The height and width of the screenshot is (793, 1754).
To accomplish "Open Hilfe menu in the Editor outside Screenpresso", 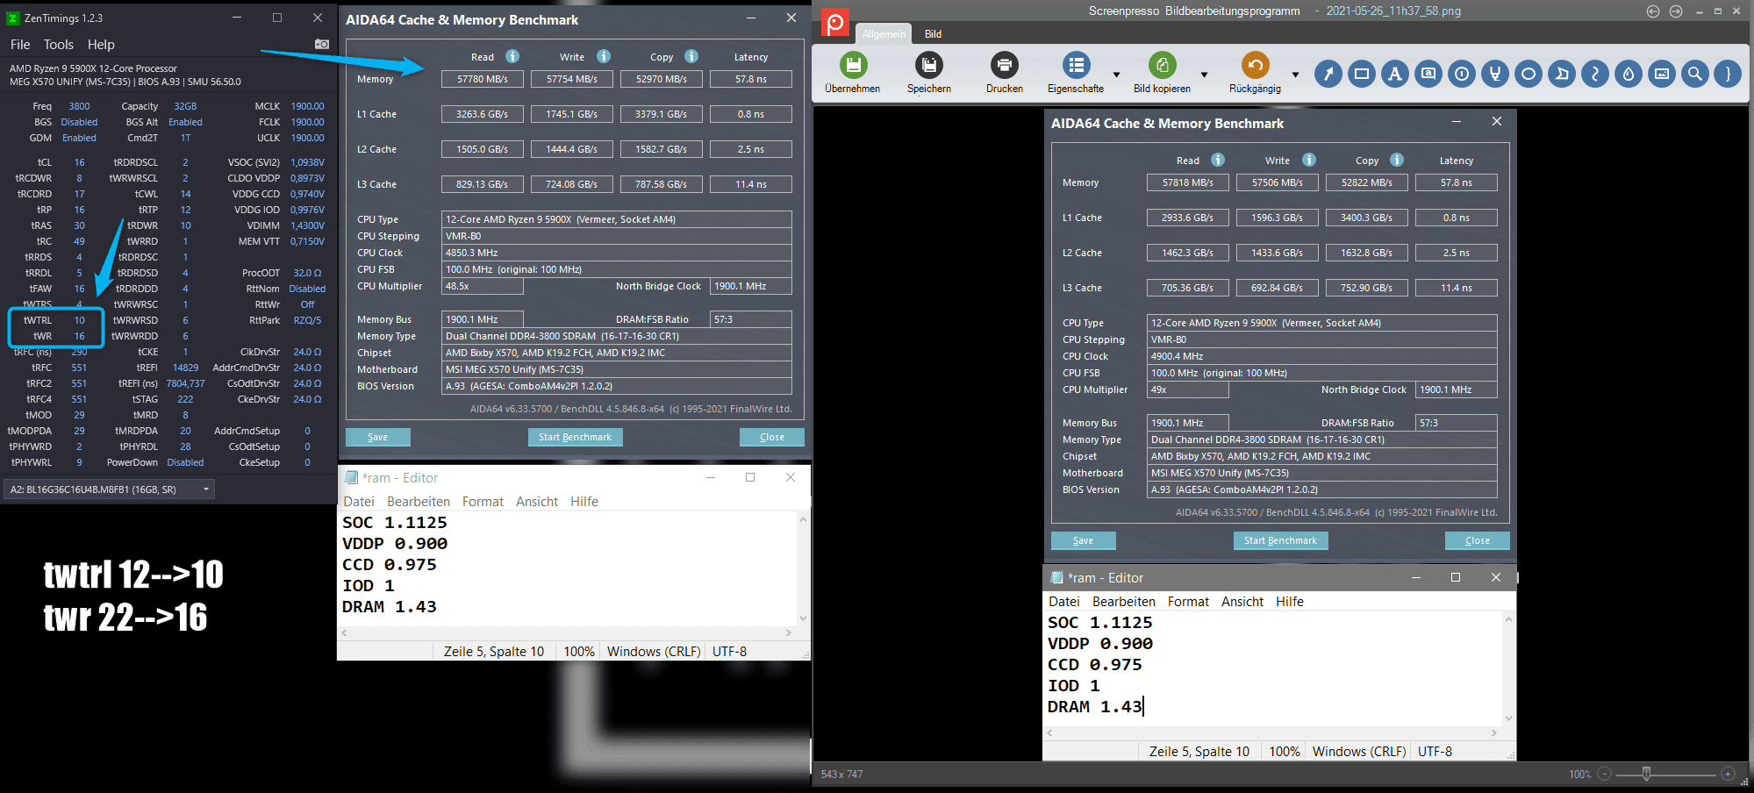I will pyautogui.click(x=584, y=502).
